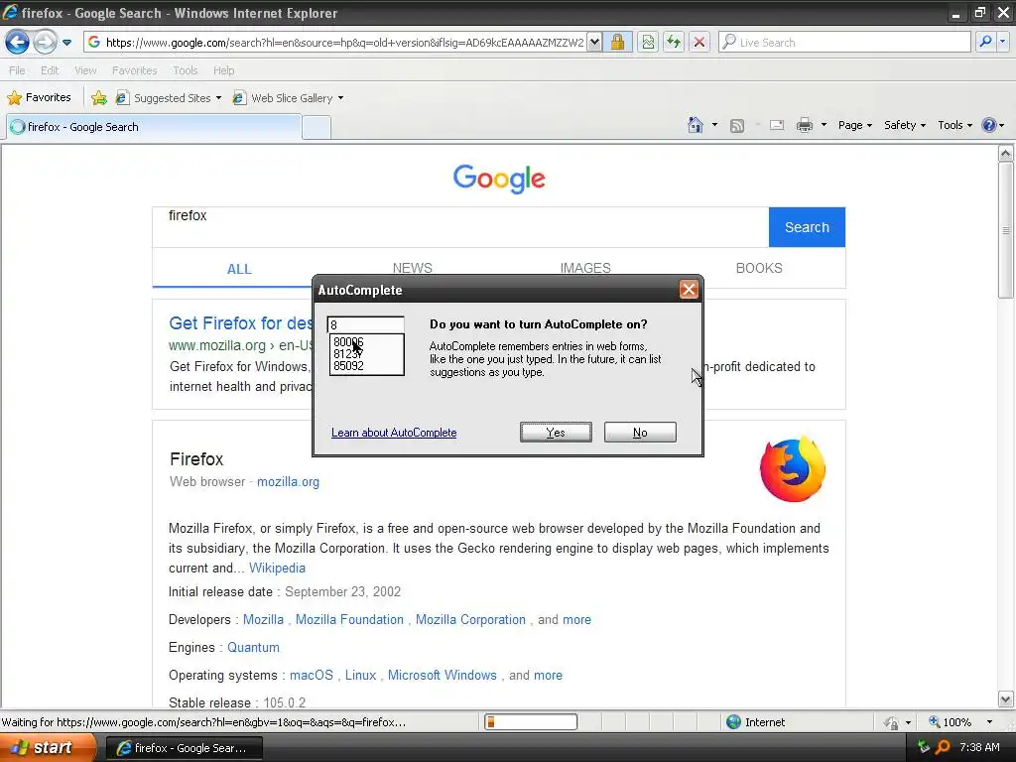Click Add to Favorites Bar icon
The height and width of the screenshot is (762, 1016).
coord(99,98)
